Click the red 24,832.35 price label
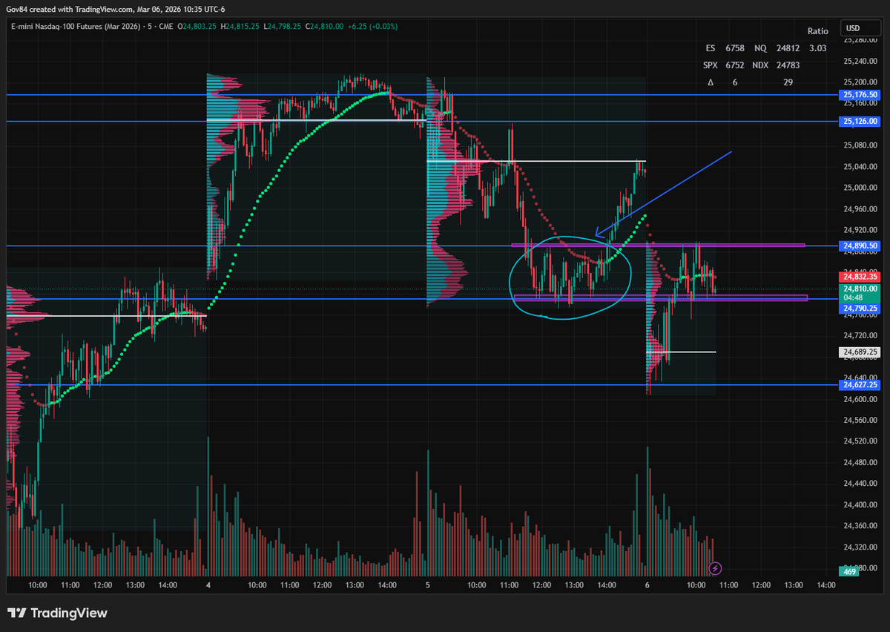This screenshot has width=890, height=632. click(860, 276)
